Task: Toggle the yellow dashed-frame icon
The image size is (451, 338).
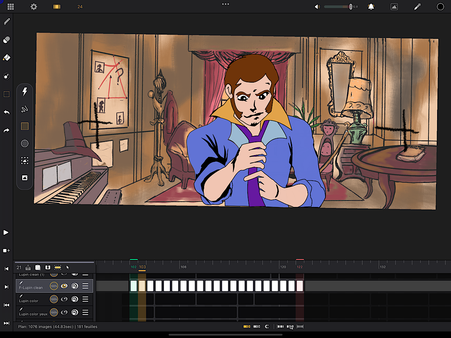Action: tap(58, 267)
